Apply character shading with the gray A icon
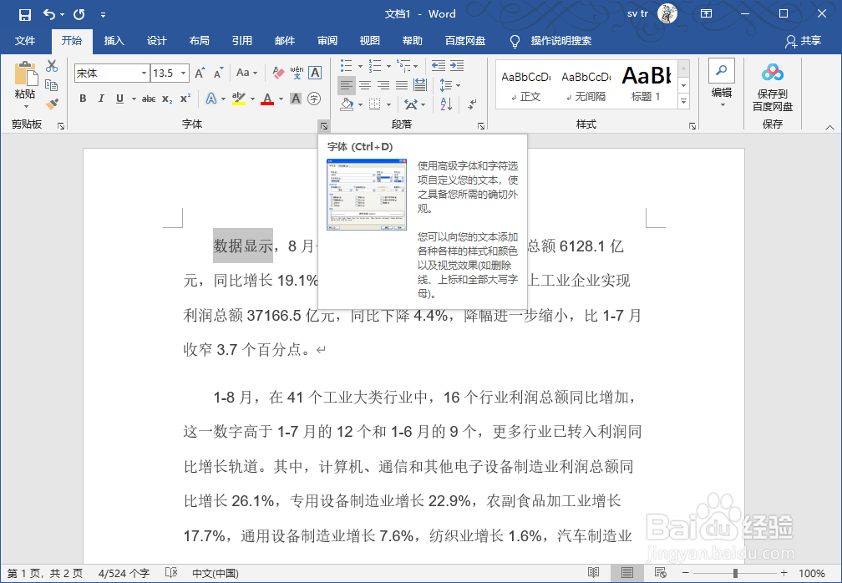 pos(296,99)
